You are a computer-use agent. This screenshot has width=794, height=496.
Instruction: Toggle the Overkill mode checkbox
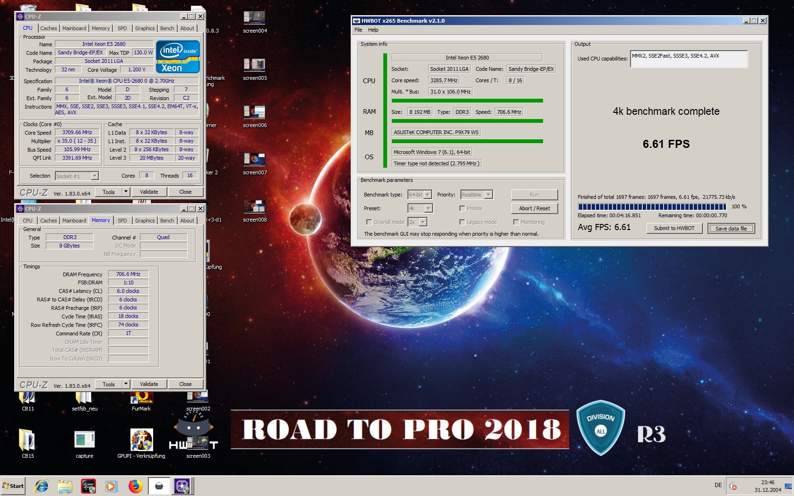369,222
